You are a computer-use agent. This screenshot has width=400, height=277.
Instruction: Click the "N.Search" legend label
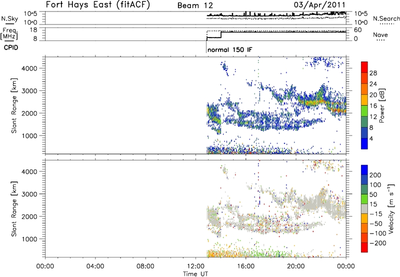[386, 18]
